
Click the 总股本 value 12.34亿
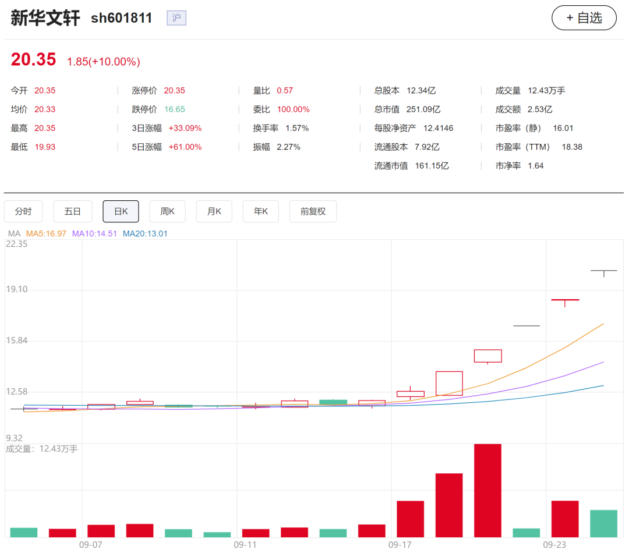pyautogui.click(x=421, y=91)
